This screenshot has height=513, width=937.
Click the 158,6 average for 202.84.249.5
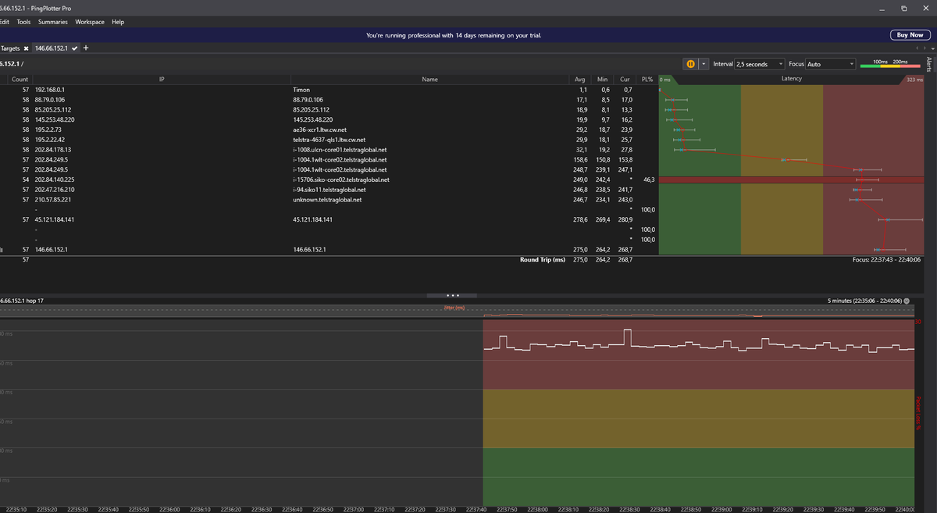click(581, 159)
